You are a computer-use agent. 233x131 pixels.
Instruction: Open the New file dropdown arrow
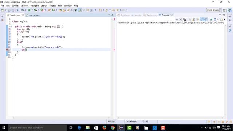click(6, 10)
